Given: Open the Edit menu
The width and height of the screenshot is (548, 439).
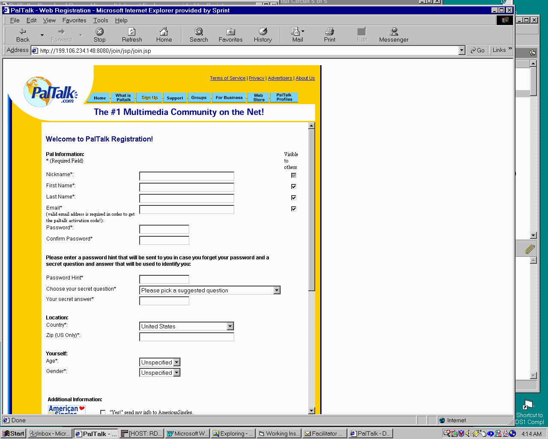Looking at the screenshot, I should (31, 20).
